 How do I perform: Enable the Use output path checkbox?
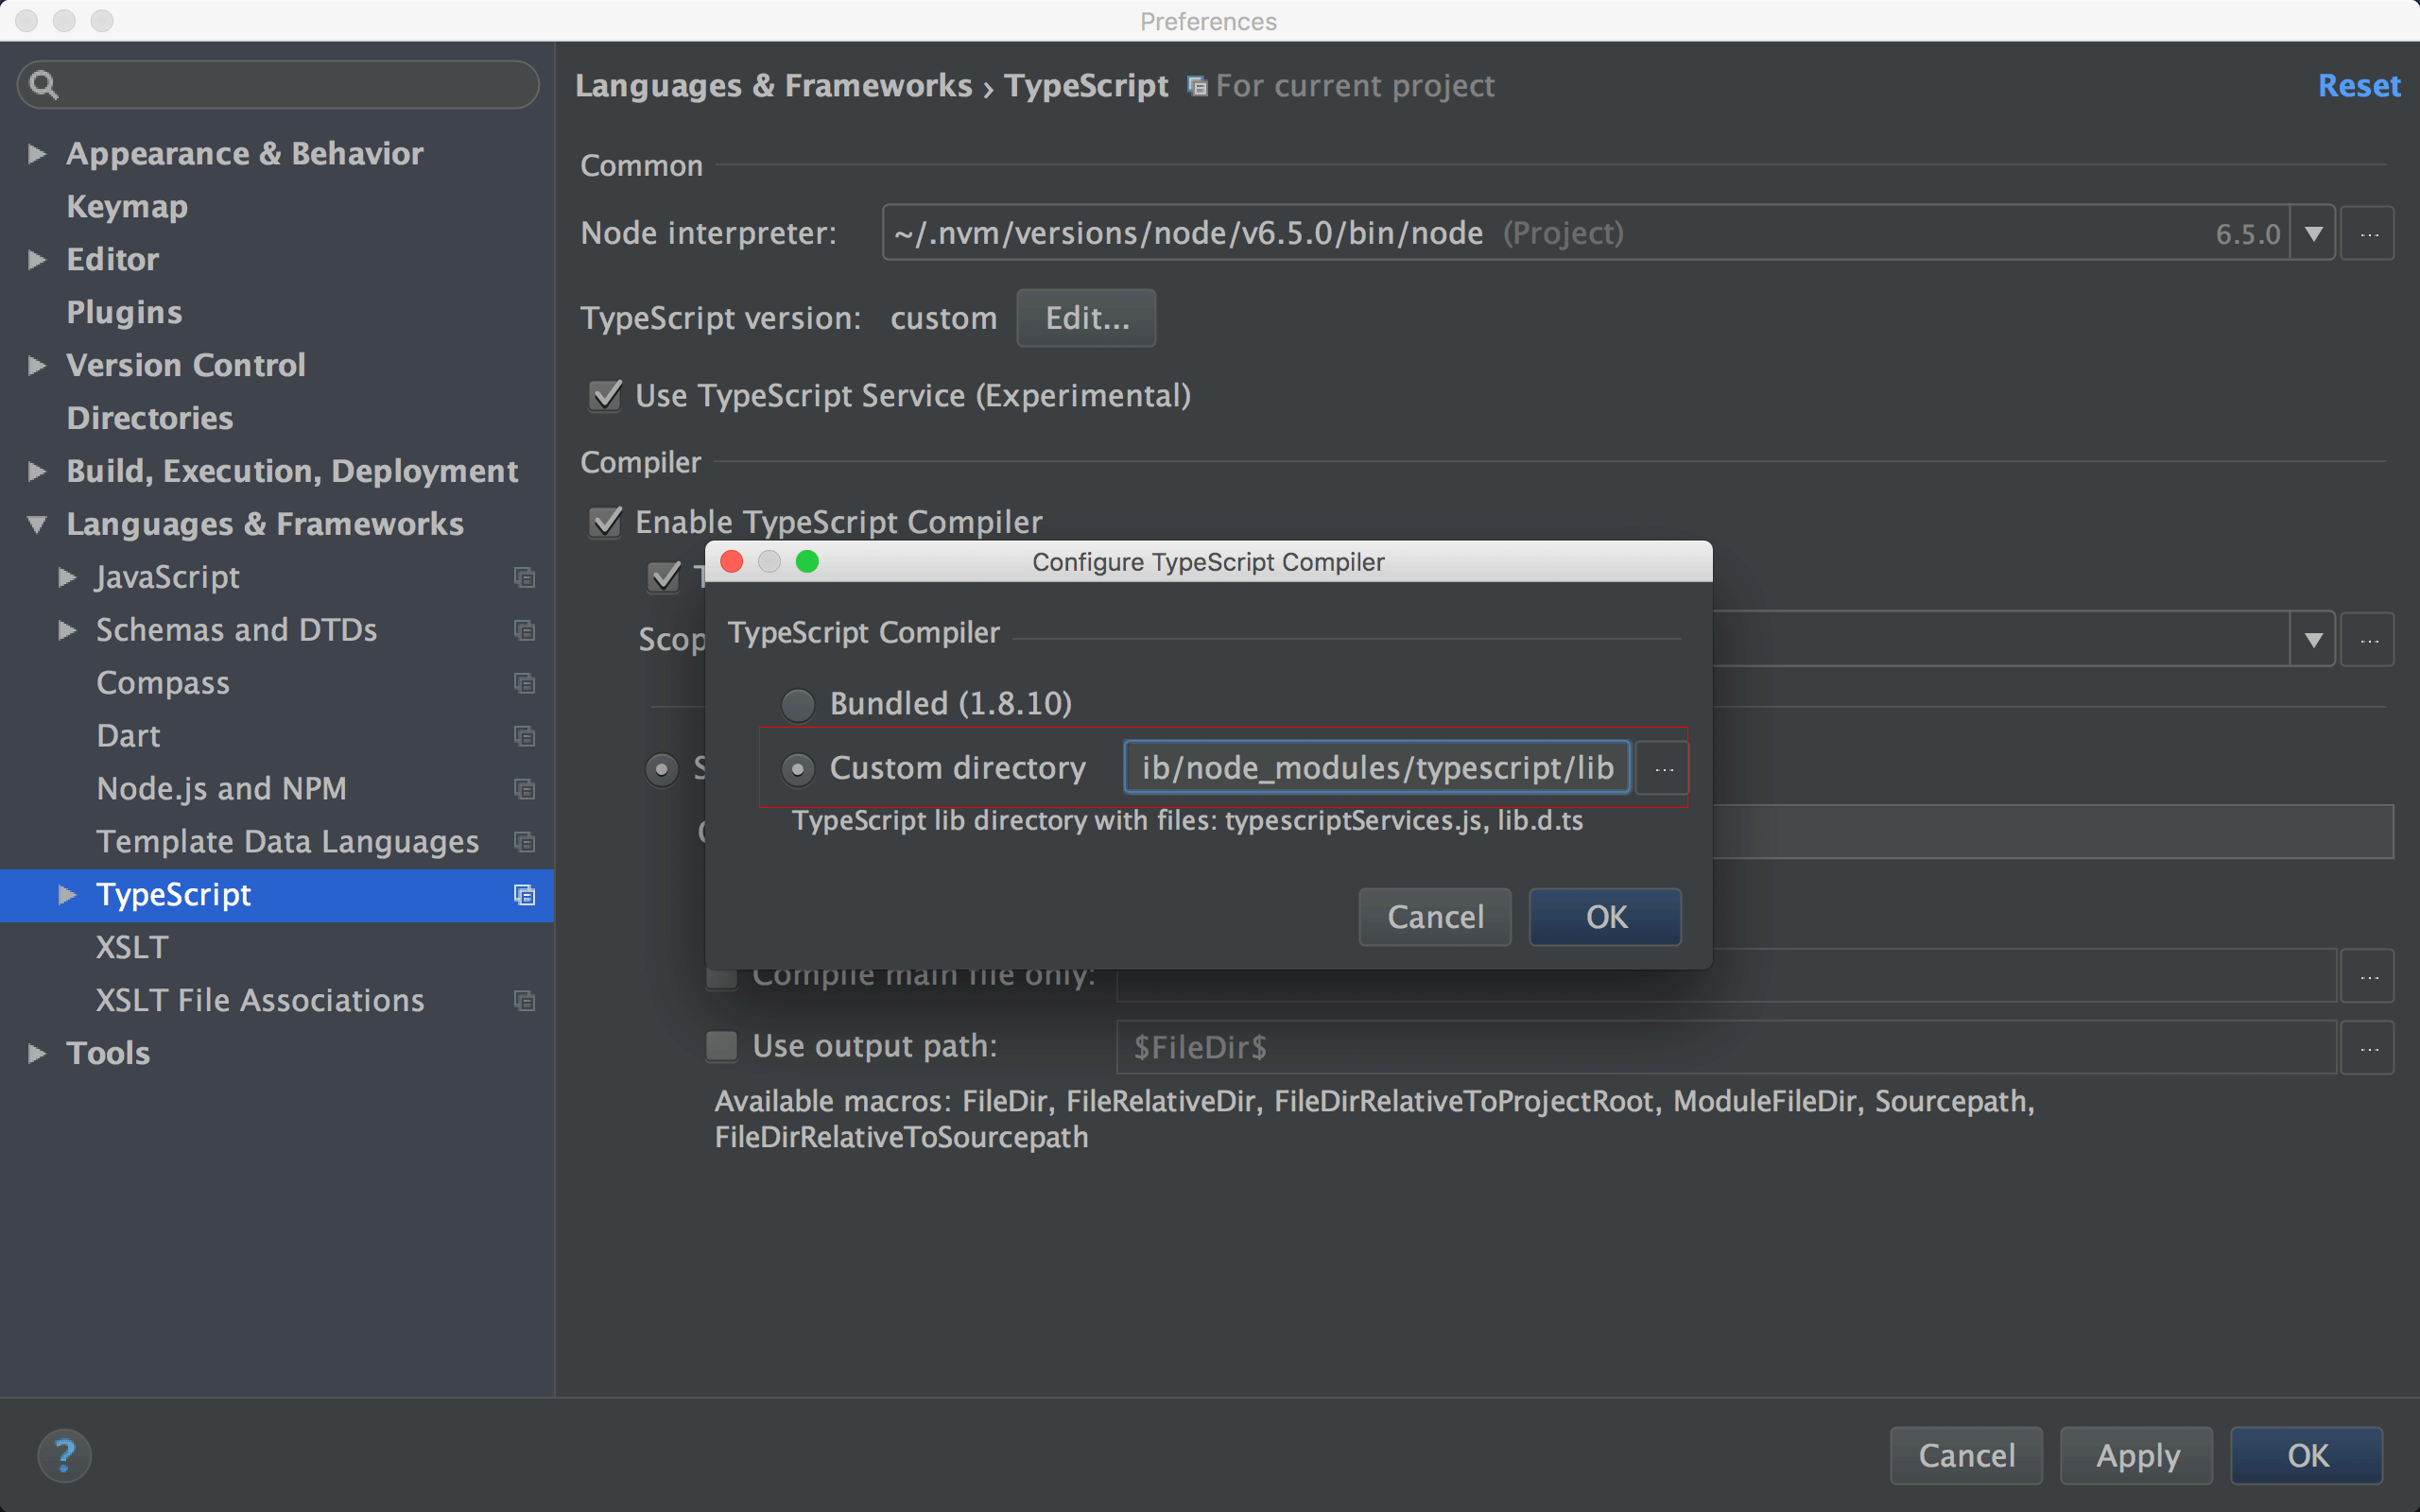click(720, 1046)
